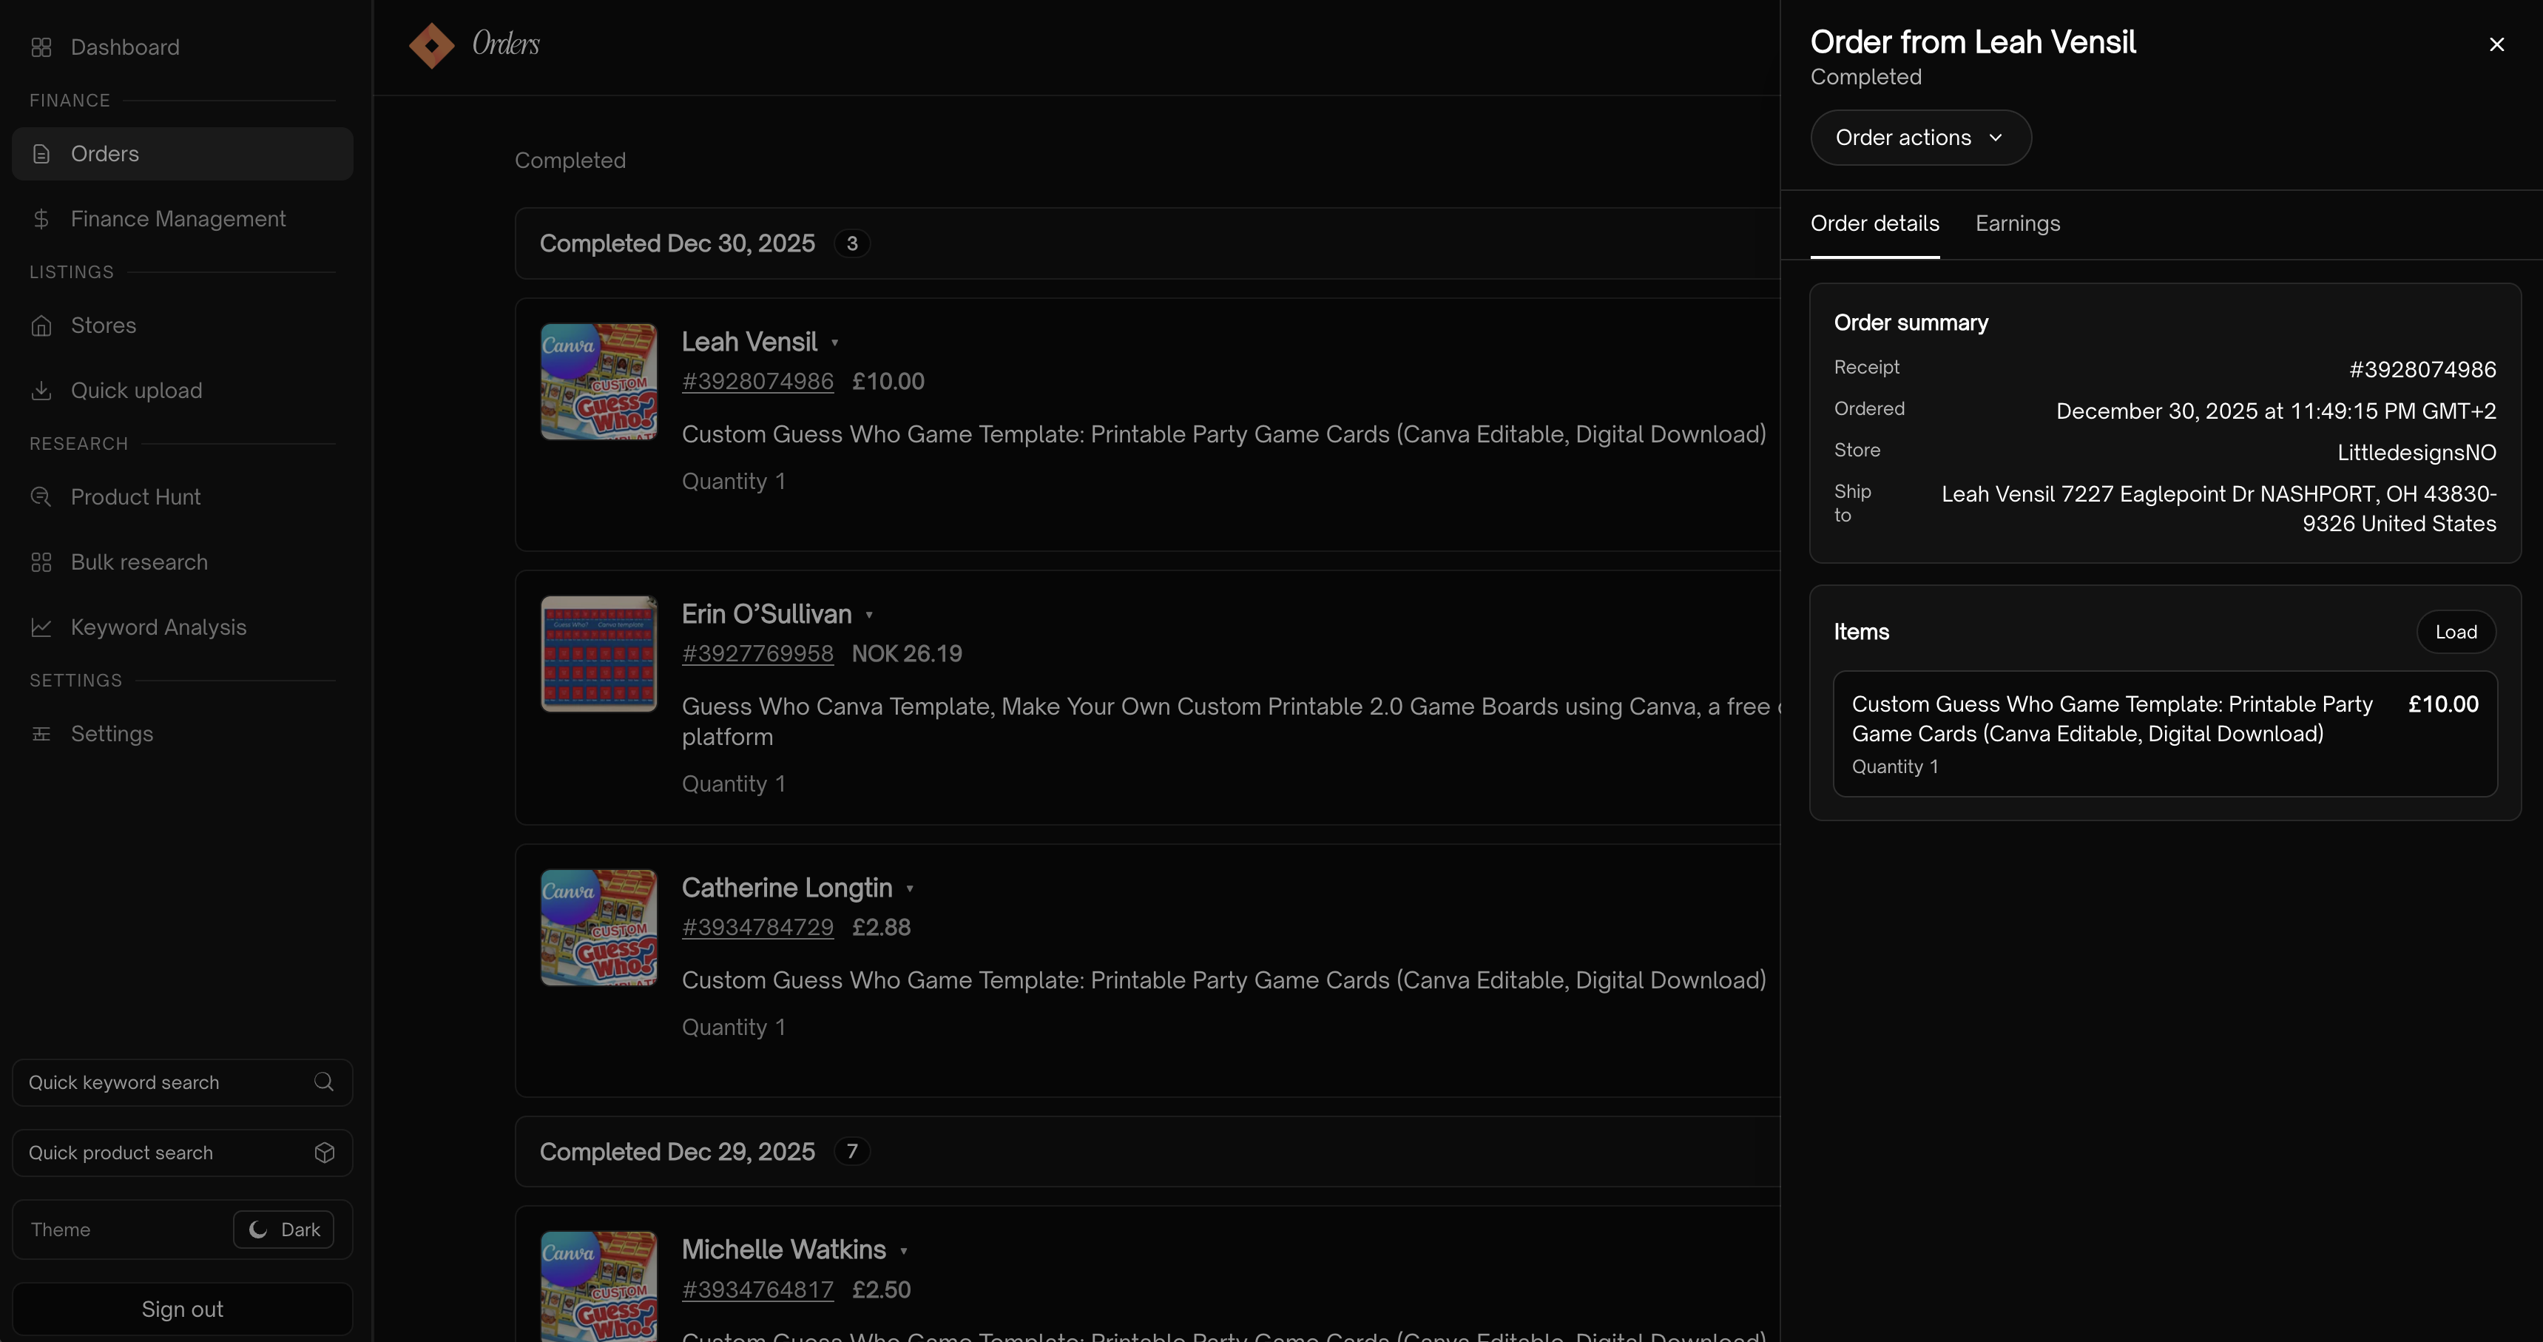Screen dimensions: 2543x1342
Task: Toggle the theme to Dark mode
Action: pos(283,1230)
